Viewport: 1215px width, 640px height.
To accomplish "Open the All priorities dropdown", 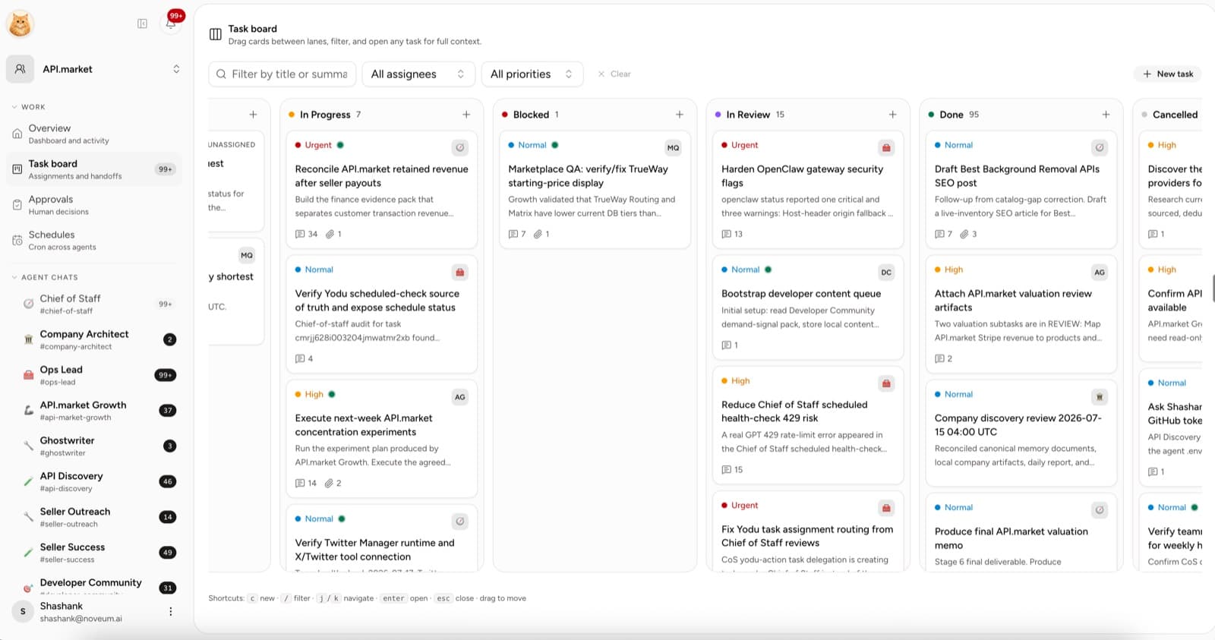I will pyautogui.click(x=532, y=74).
